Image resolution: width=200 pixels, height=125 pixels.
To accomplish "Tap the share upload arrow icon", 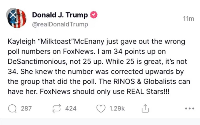I will tap(145, 109).
